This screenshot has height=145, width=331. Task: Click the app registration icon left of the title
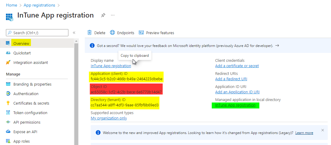pos(10,17)
